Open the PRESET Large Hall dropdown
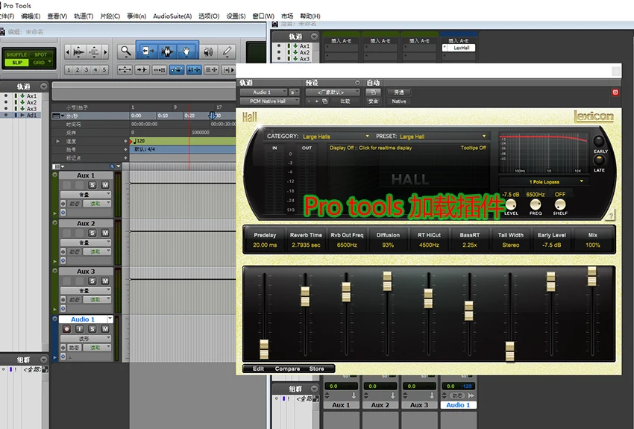Image resolution: width=634 pixels, height=429 pixels. click(x=442, y=137)
